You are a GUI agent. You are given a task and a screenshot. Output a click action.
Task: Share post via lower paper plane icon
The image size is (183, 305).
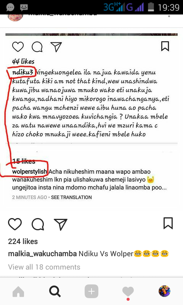[61, 224]
